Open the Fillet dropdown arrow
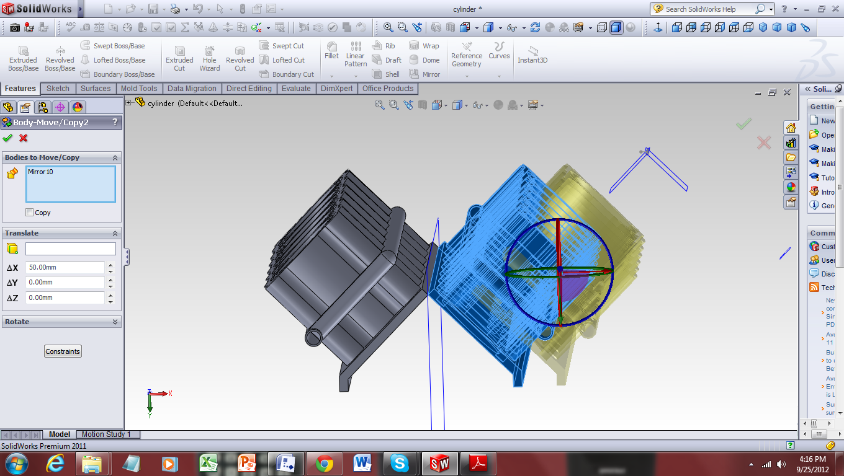Viewport: 844px width, 476px height. click(332, 76)
